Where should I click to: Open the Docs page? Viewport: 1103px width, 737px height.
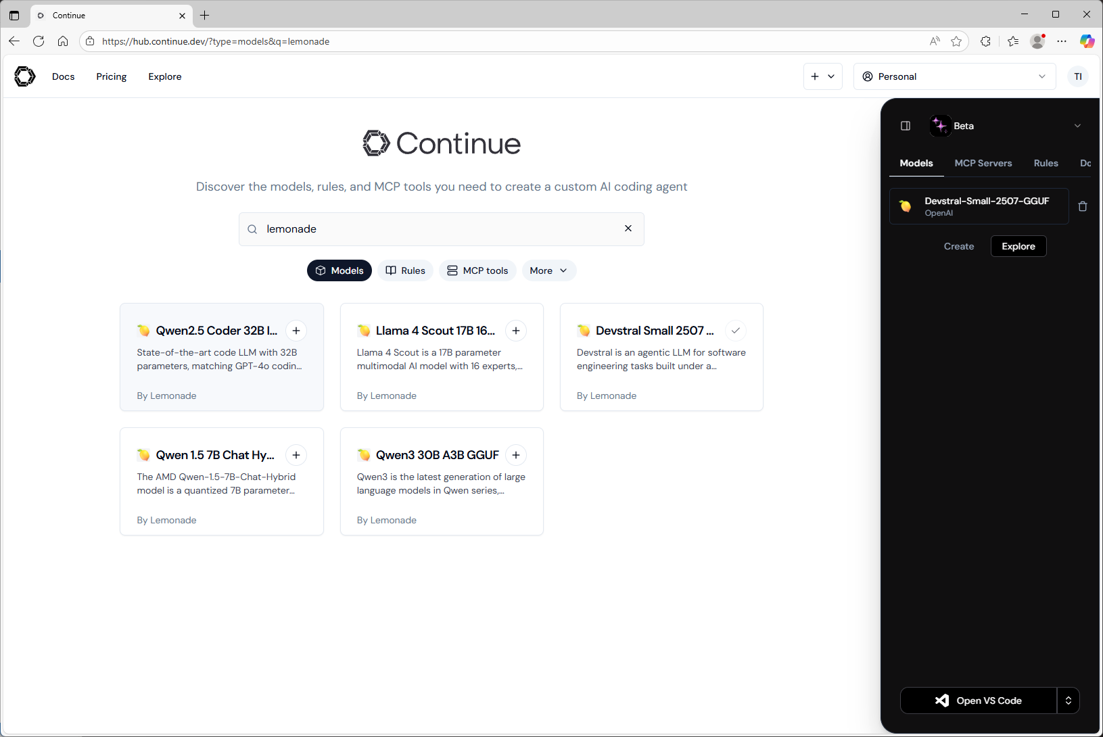coord(64,76)
